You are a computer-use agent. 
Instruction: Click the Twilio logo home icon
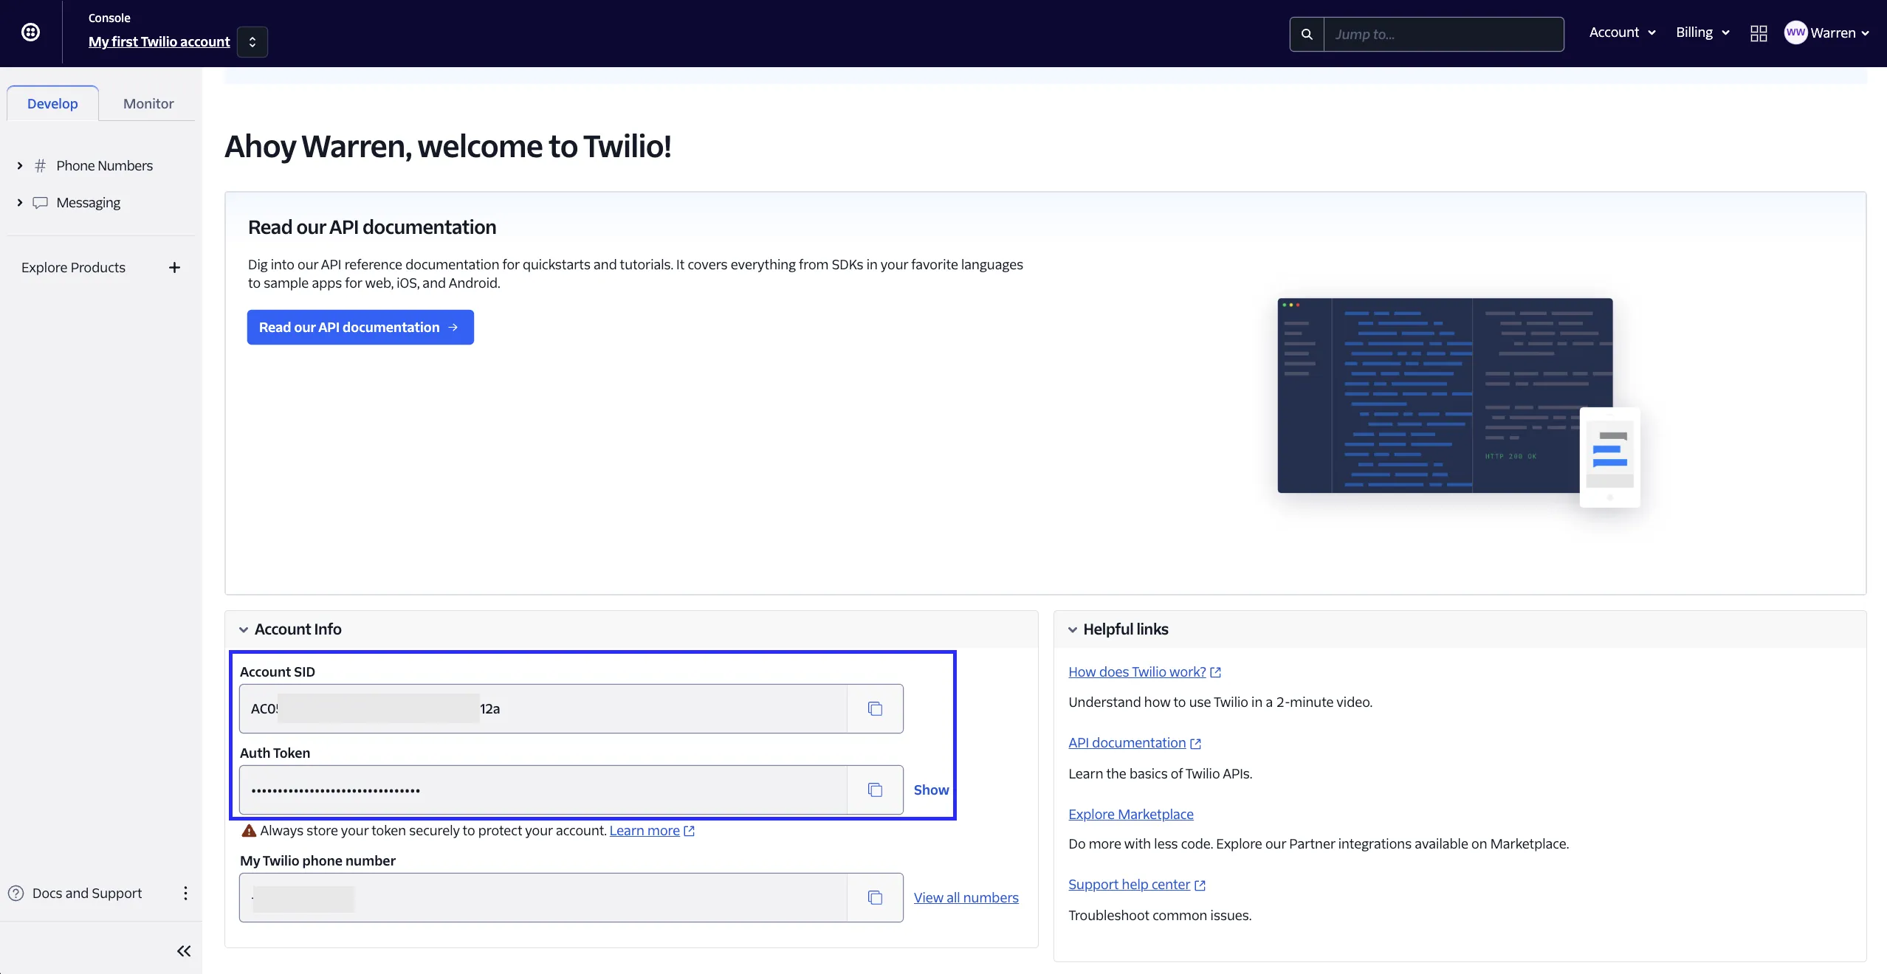pos(30,32)
